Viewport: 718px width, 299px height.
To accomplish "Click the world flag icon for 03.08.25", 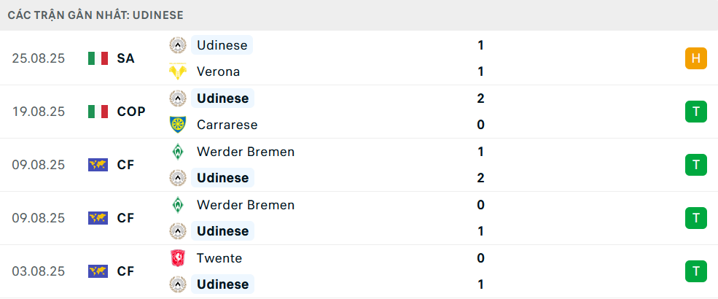I will (98, 271).
